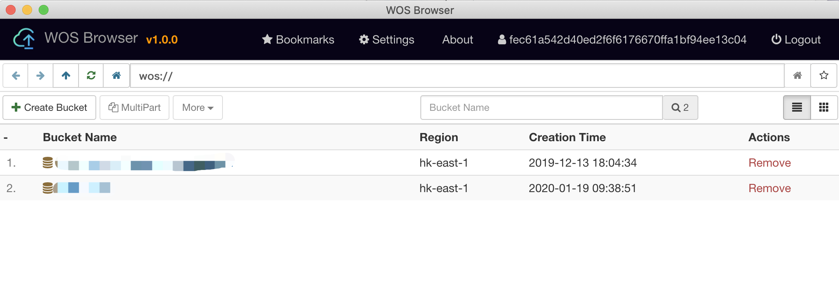Click the Actions column header
Image resolution: width=839 pixels, height=298 pixels.
click(769, 138)
